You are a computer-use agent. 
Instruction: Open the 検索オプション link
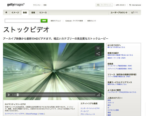tap(56, 21)
